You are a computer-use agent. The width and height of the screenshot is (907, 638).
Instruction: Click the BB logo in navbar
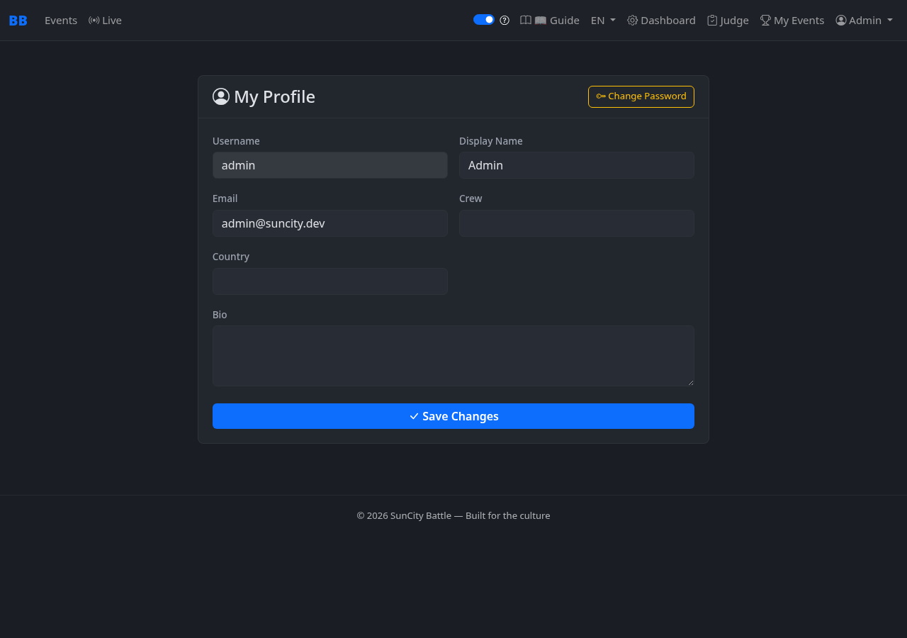pyautogui.click(x=18, y=21)
